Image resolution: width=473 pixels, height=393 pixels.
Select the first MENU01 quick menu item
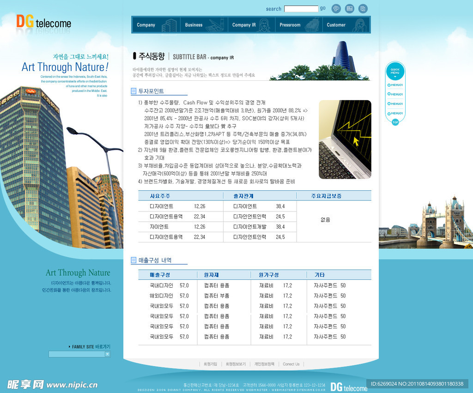396,85
